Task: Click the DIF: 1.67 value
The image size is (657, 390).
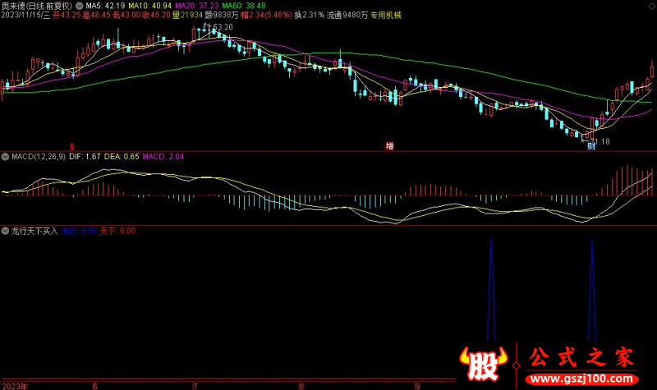Action: click(85, 157)
